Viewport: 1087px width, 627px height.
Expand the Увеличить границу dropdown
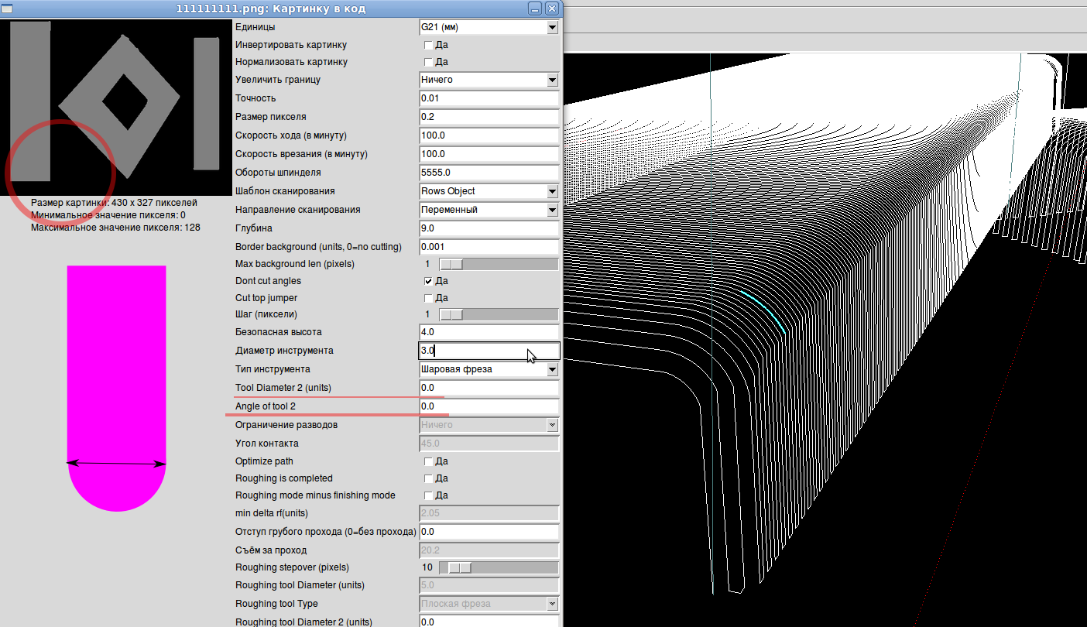point(489,80)
